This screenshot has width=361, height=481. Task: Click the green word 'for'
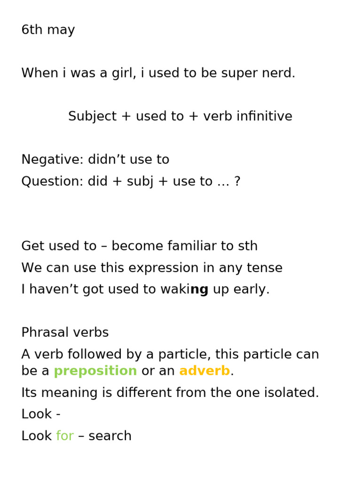tap(65, 436)
